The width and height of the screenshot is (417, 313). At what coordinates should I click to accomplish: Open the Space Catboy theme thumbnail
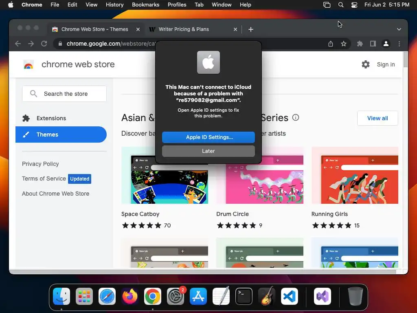(x=165, y=184)
